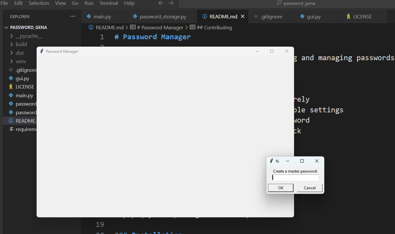Open the File menu
Viewport: 395px width, 234px height.
click(5, 3)
